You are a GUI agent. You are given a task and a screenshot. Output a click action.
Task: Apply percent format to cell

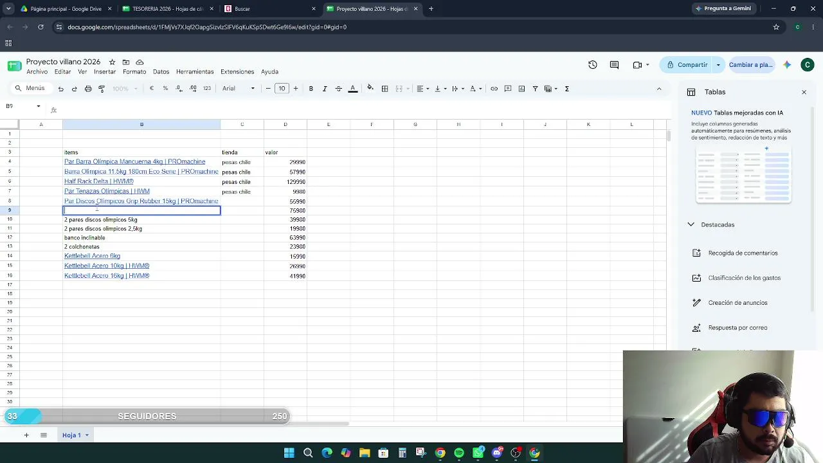[x=165, y=89]
